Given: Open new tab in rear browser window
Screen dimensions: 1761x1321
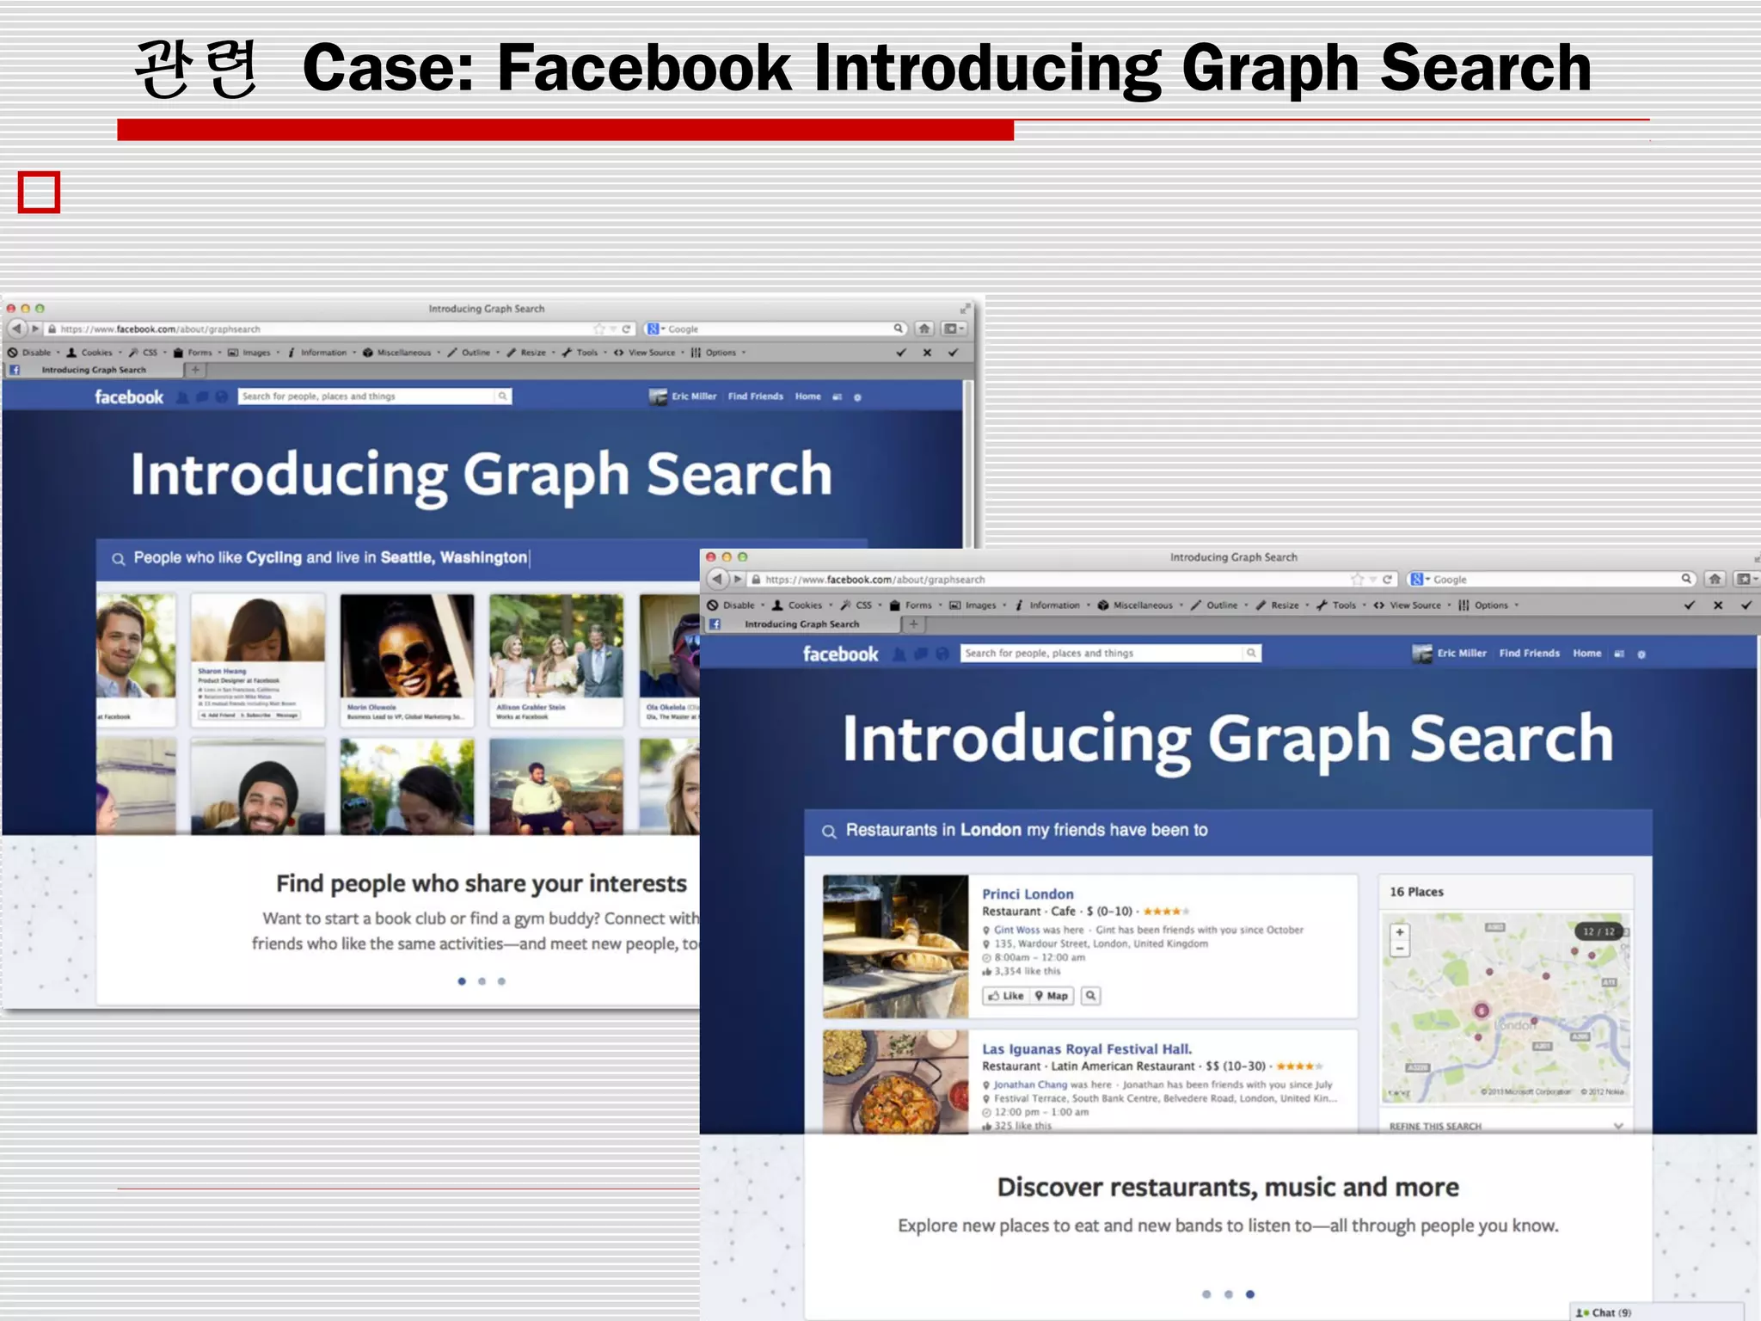Looking at the screenshot, I should [195, 370].
